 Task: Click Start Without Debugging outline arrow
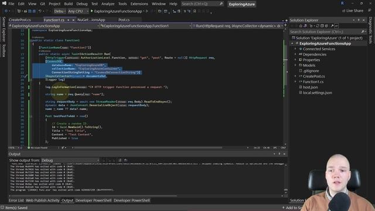click(x=147, y=11)
